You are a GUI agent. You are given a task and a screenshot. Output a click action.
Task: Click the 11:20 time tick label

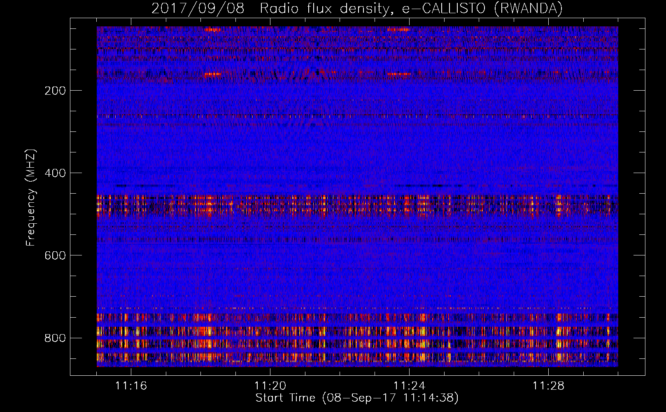coord(270,386)
